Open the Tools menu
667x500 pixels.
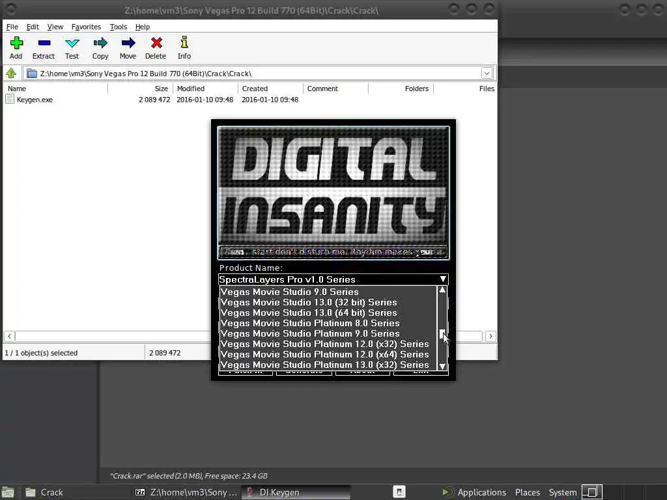pyautogui.click(x=119, y=27)
